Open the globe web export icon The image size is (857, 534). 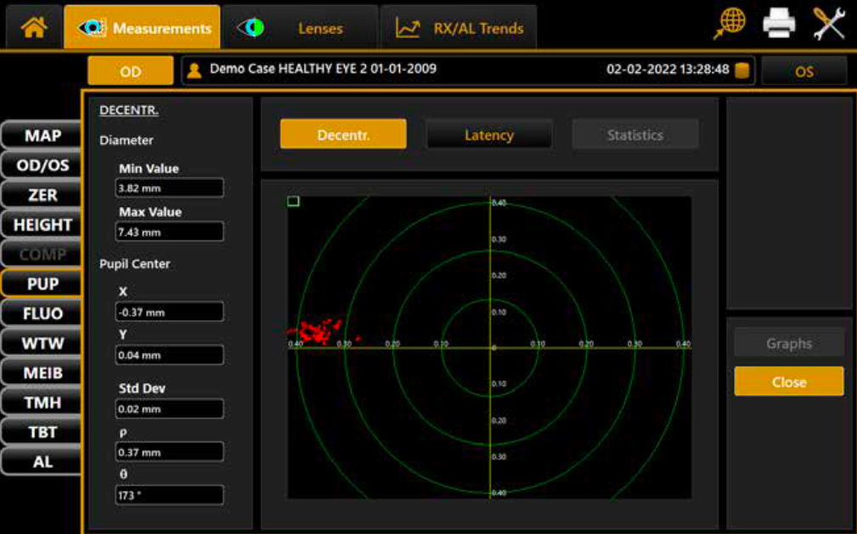tap(730, 24)
